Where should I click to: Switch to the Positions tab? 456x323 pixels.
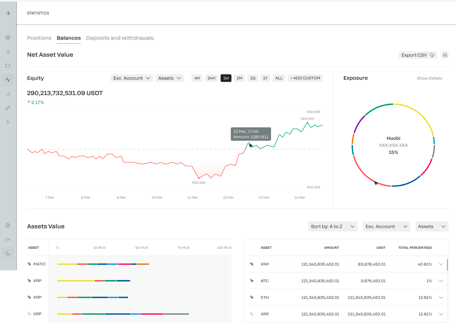click(x=39, y=38)
